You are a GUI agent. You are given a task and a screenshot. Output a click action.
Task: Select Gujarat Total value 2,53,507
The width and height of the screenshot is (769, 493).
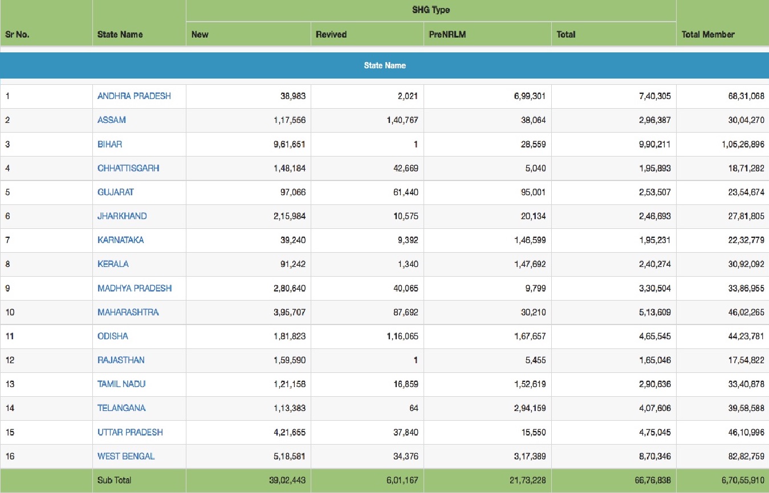coord(655,192)
